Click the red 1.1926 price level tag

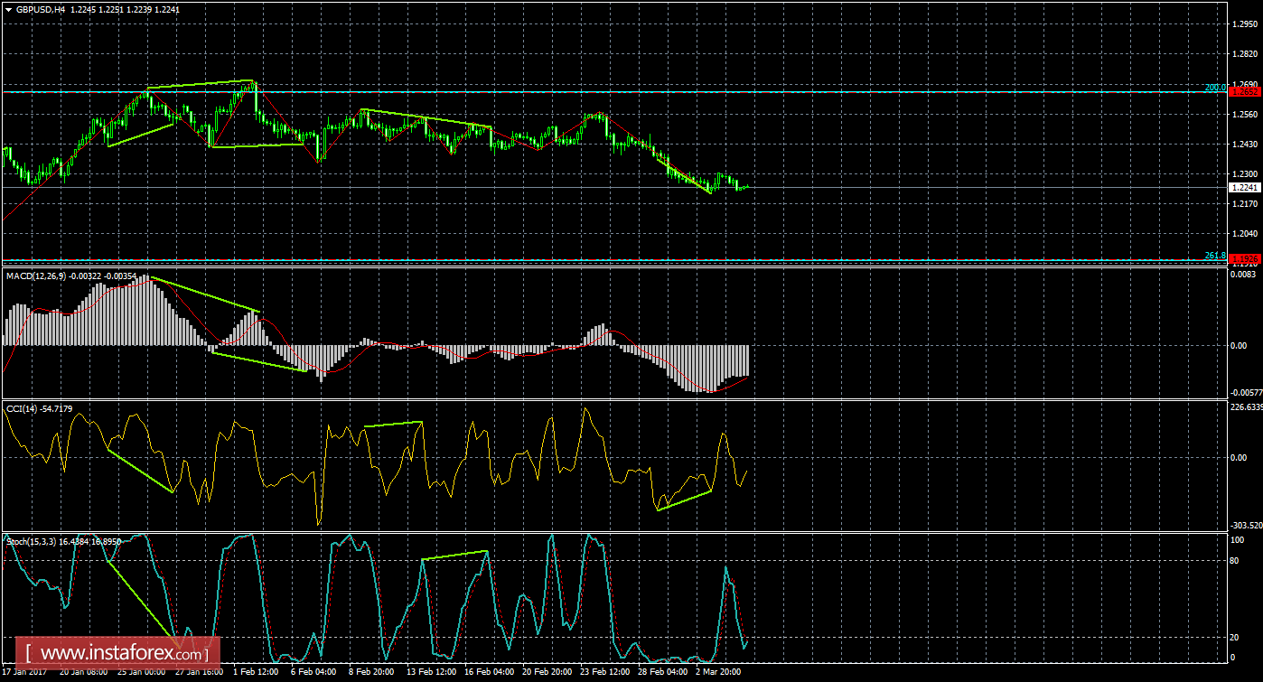[1245, 260]
